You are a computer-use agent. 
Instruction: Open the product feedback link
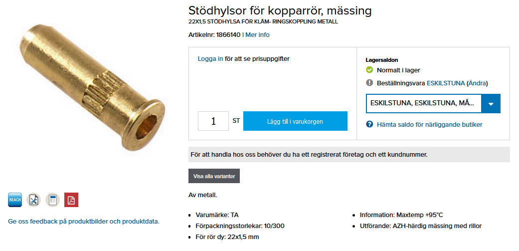[x=84, y=222]
